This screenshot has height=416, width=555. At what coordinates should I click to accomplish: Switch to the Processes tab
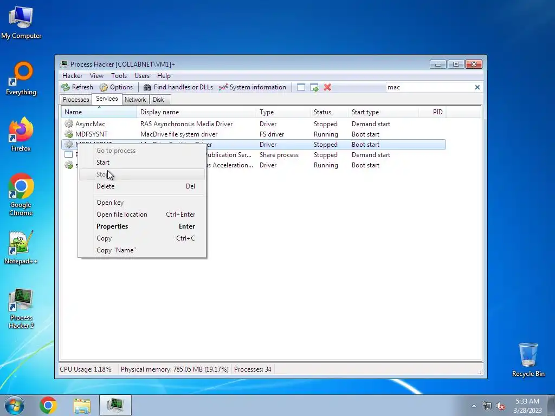click(76, 100)
